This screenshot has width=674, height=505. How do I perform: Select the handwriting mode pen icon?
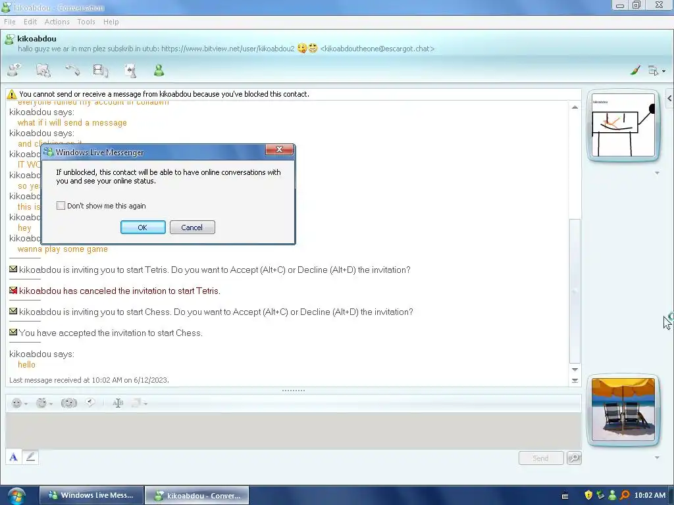click(x=30, y=457)
